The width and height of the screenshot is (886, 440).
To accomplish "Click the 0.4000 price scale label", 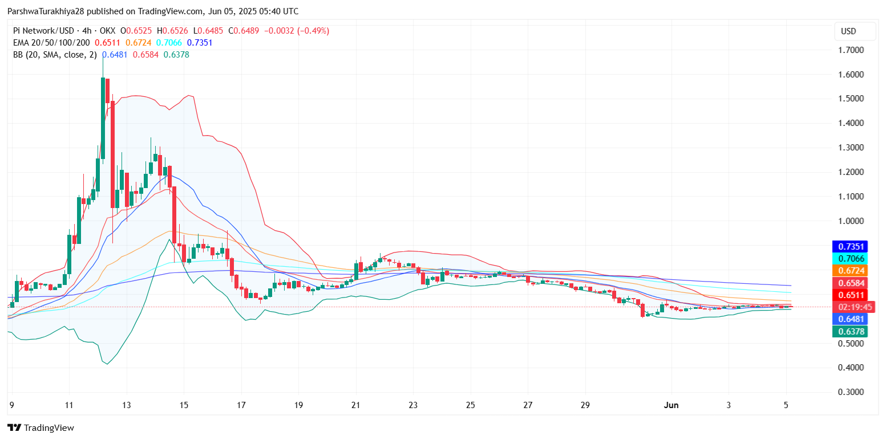I will [851, 368].
